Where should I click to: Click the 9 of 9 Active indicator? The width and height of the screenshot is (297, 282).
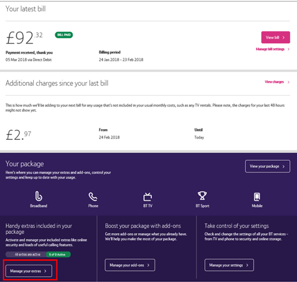[58, 255]
